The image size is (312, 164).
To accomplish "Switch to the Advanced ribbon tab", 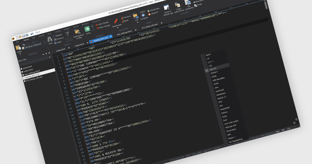I will point(96,21).
